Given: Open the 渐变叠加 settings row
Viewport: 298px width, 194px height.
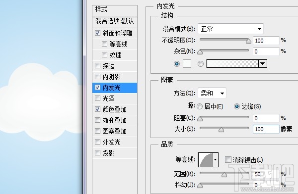Looking at the screenshot, I should [115, 120].
